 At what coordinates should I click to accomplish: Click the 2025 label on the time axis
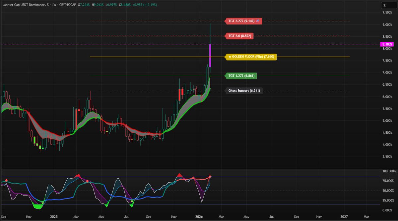[54, 217]
